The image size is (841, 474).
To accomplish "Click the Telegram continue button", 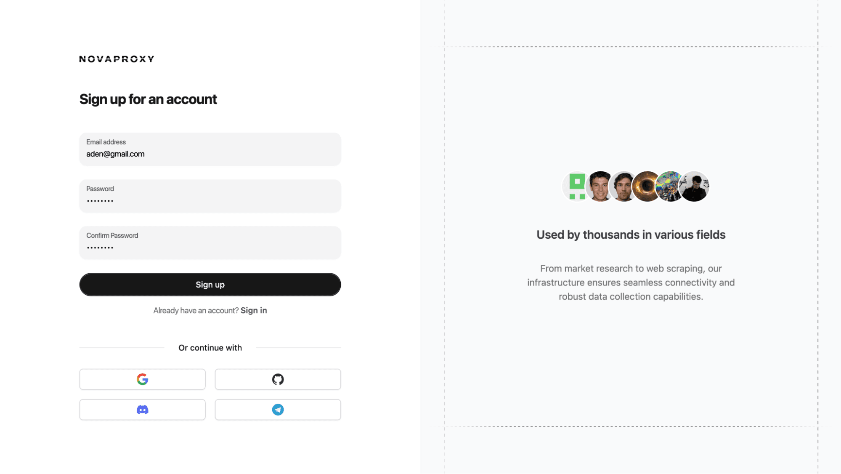I will (x=277, y=409).
